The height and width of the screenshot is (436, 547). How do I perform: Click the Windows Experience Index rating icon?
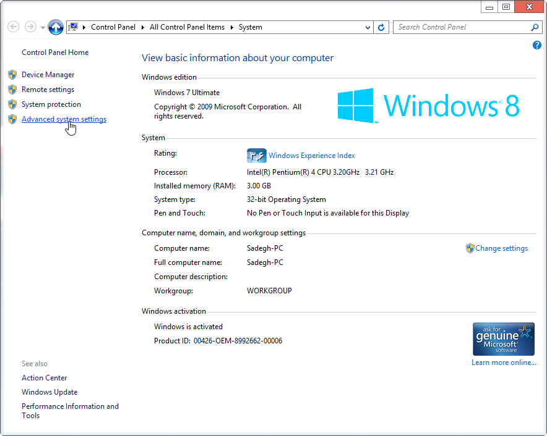256,155
